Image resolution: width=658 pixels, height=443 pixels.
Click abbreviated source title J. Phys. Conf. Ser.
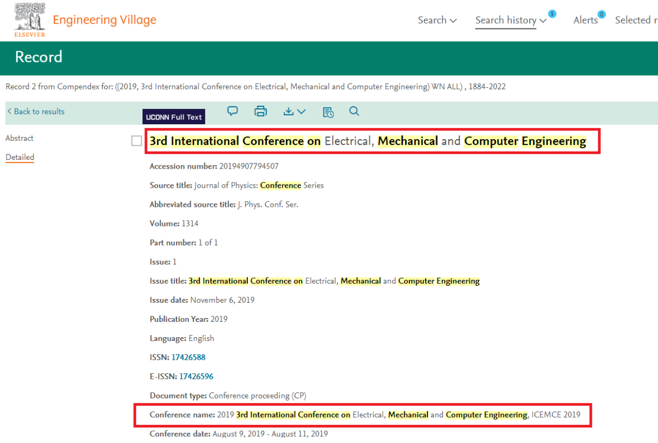coord(268,204)
